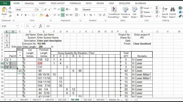Screen dimensions: 183x102
Task: Confirm formula bar entry checkmark
Action: (x=34, y=26)
